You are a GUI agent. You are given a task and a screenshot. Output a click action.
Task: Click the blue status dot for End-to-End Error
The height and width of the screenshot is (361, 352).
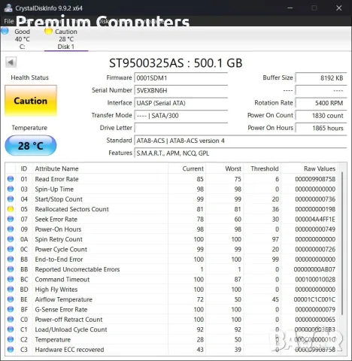(11, 259)
